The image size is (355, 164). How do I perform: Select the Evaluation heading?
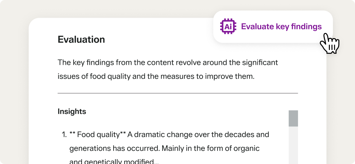tap(81, 39)
